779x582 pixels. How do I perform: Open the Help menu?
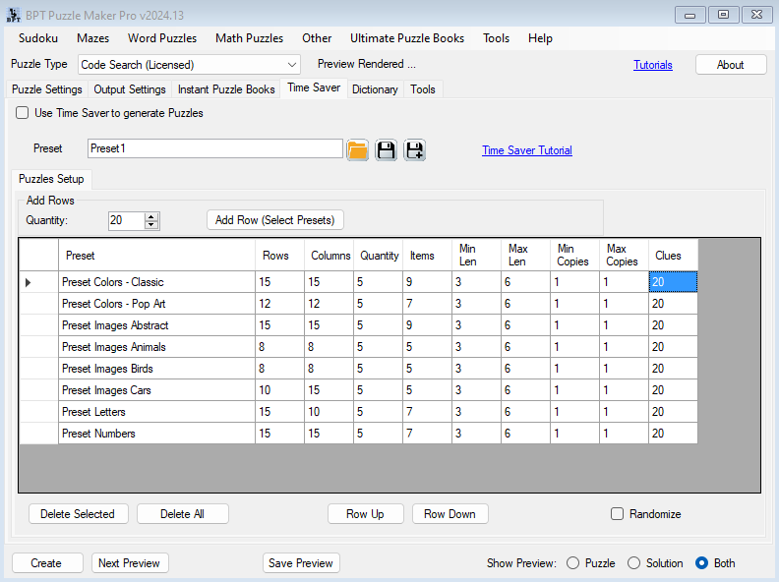tap(540, 38)
